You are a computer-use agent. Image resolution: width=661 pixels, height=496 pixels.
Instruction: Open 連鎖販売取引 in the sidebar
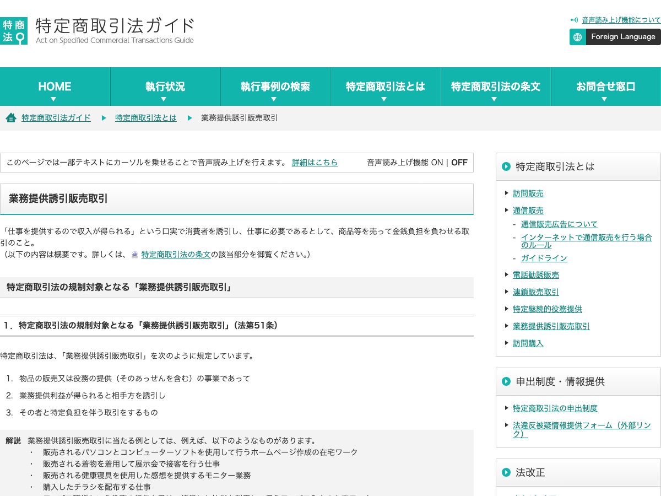click(536, 292)
